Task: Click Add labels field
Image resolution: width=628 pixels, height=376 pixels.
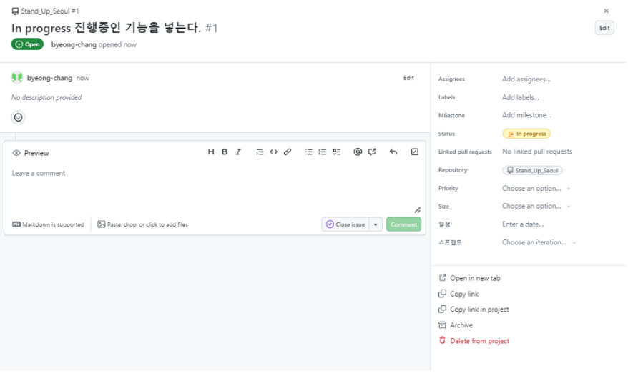Action: point(522,98)
